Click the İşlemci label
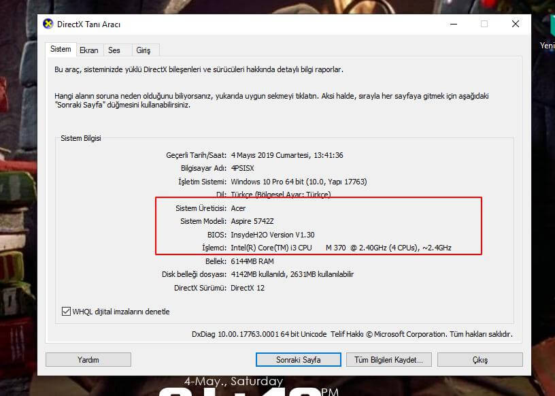This screenshot has width=555, height=396. 214,248
